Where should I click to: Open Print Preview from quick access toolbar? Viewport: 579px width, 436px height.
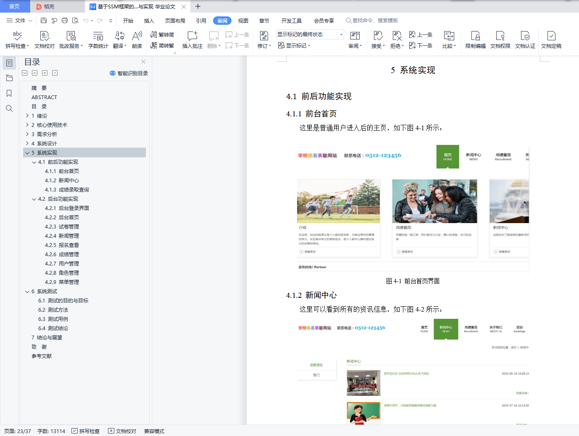point(75,21)
